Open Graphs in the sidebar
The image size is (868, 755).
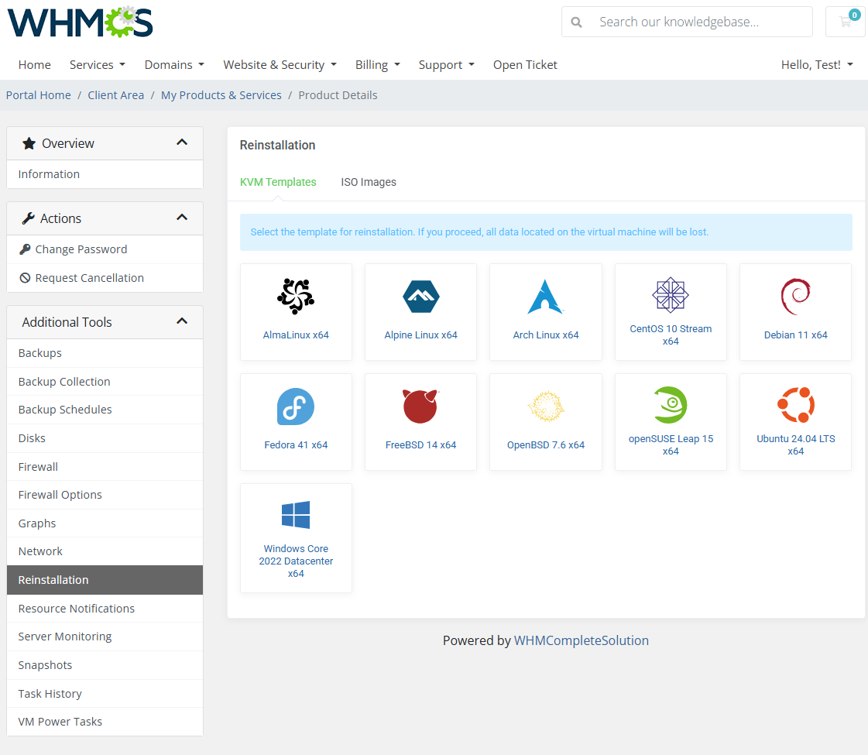(105, 523)
